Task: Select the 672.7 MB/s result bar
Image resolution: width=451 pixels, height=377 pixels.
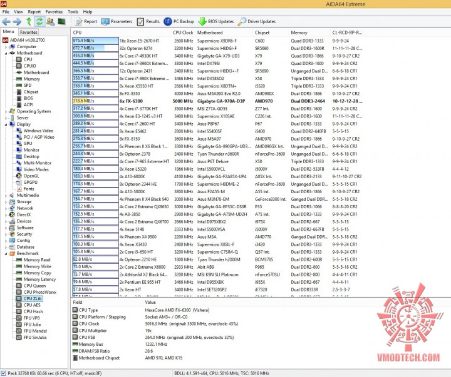Action: click(95, 48)
